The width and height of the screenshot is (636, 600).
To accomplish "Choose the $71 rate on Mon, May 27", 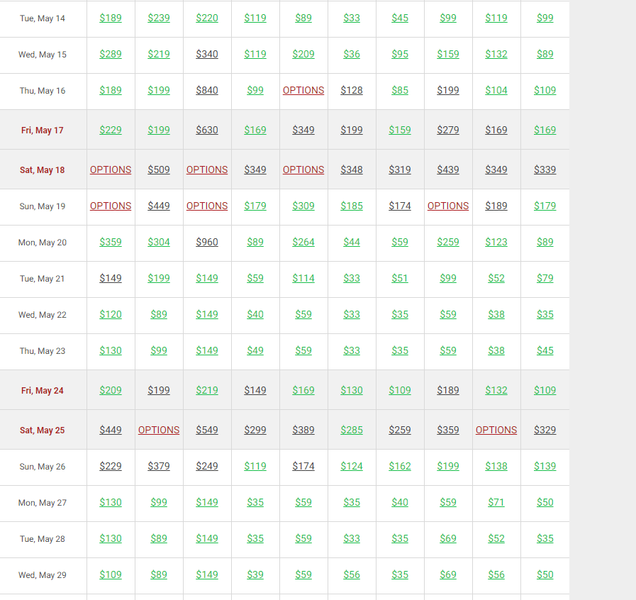I will tap(496, 502).
